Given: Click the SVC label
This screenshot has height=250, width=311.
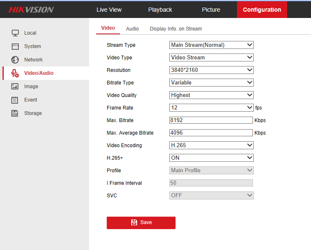Looking at the screenshot, I should (112, 195).
